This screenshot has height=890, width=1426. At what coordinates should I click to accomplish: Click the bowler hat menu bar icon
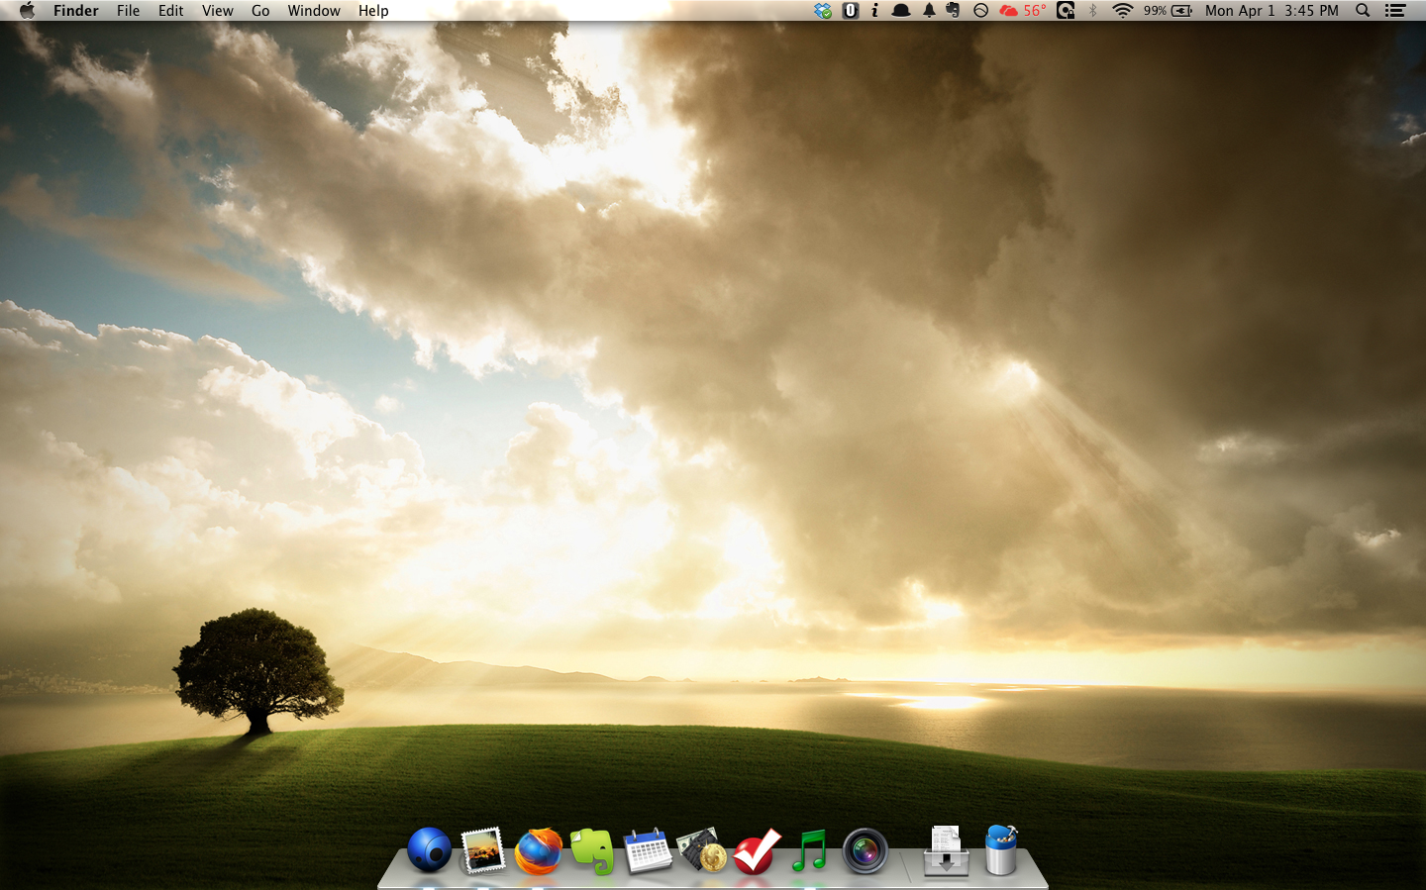pyautogui.click(x=901, y=10)
